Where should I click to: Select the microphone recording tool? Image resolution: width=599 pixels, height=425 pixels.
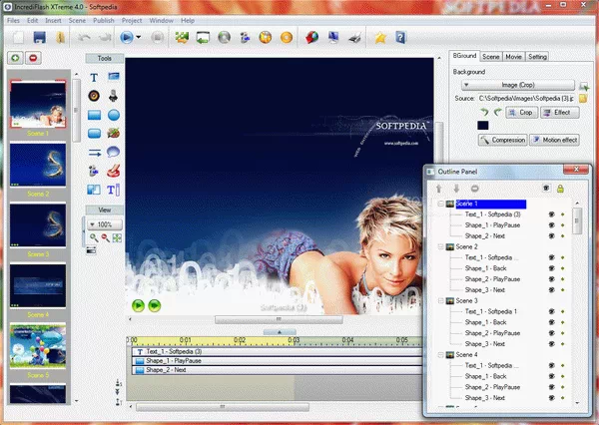[113, 96]
